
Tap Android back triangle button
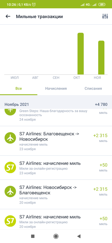pos(79,236)
